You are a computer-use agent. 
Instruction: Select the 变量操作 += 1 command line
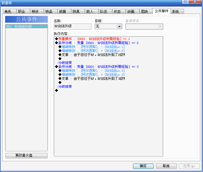click(92, 39)
